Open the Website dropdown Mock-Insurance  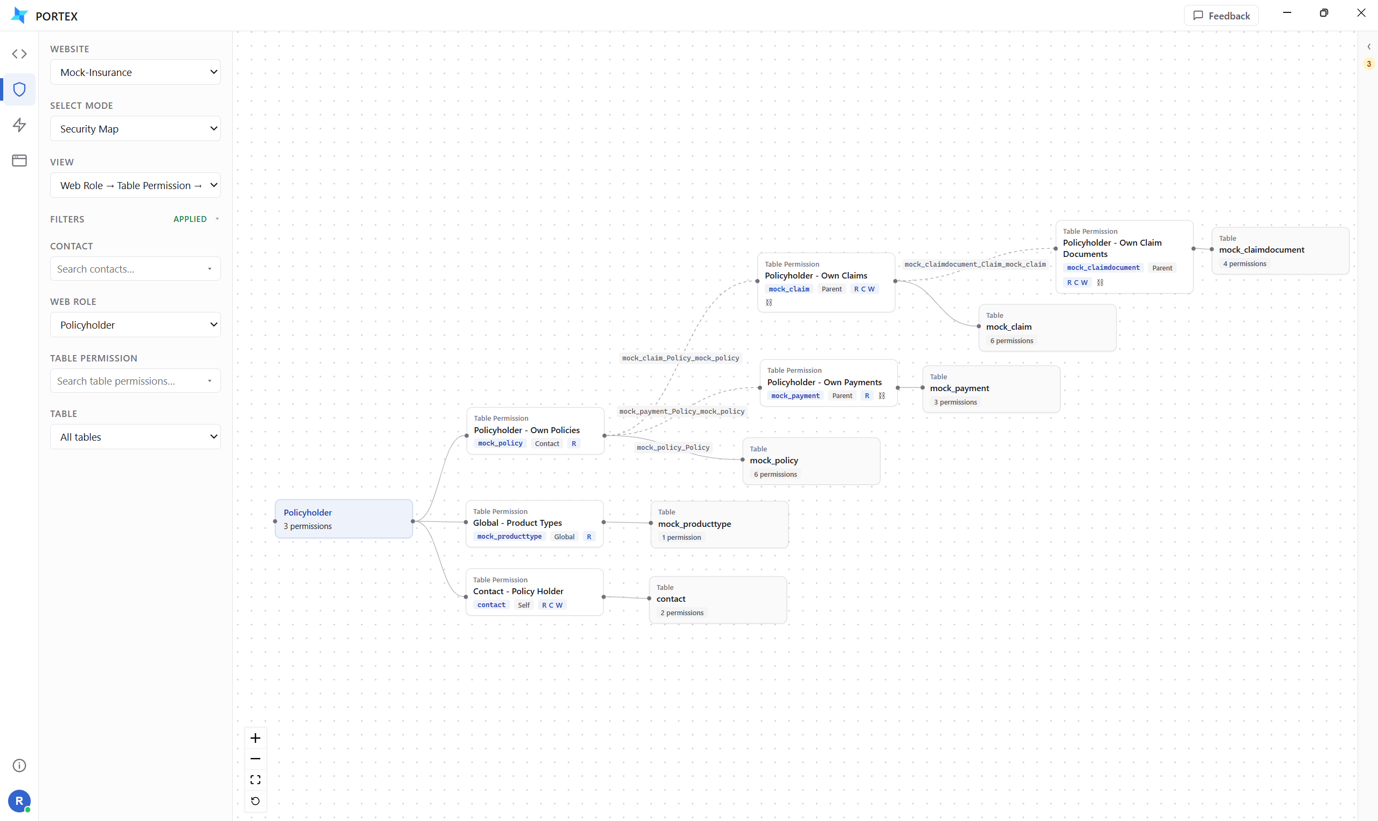(136, 72)
